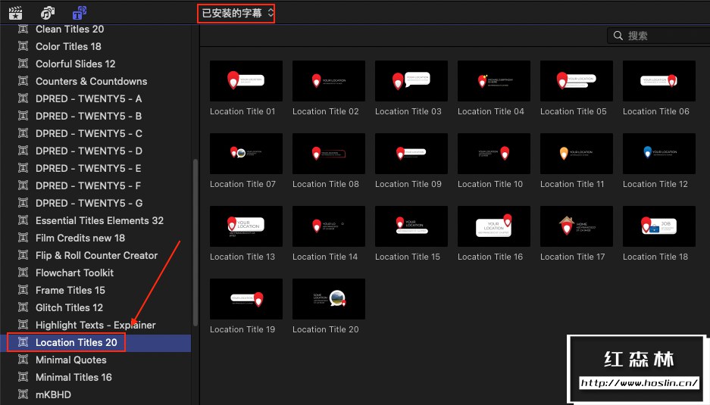Select Location Title 14 thumbnail
Image resolution: width=710 pixels, height=405 pixels.
tap(329, 226)
